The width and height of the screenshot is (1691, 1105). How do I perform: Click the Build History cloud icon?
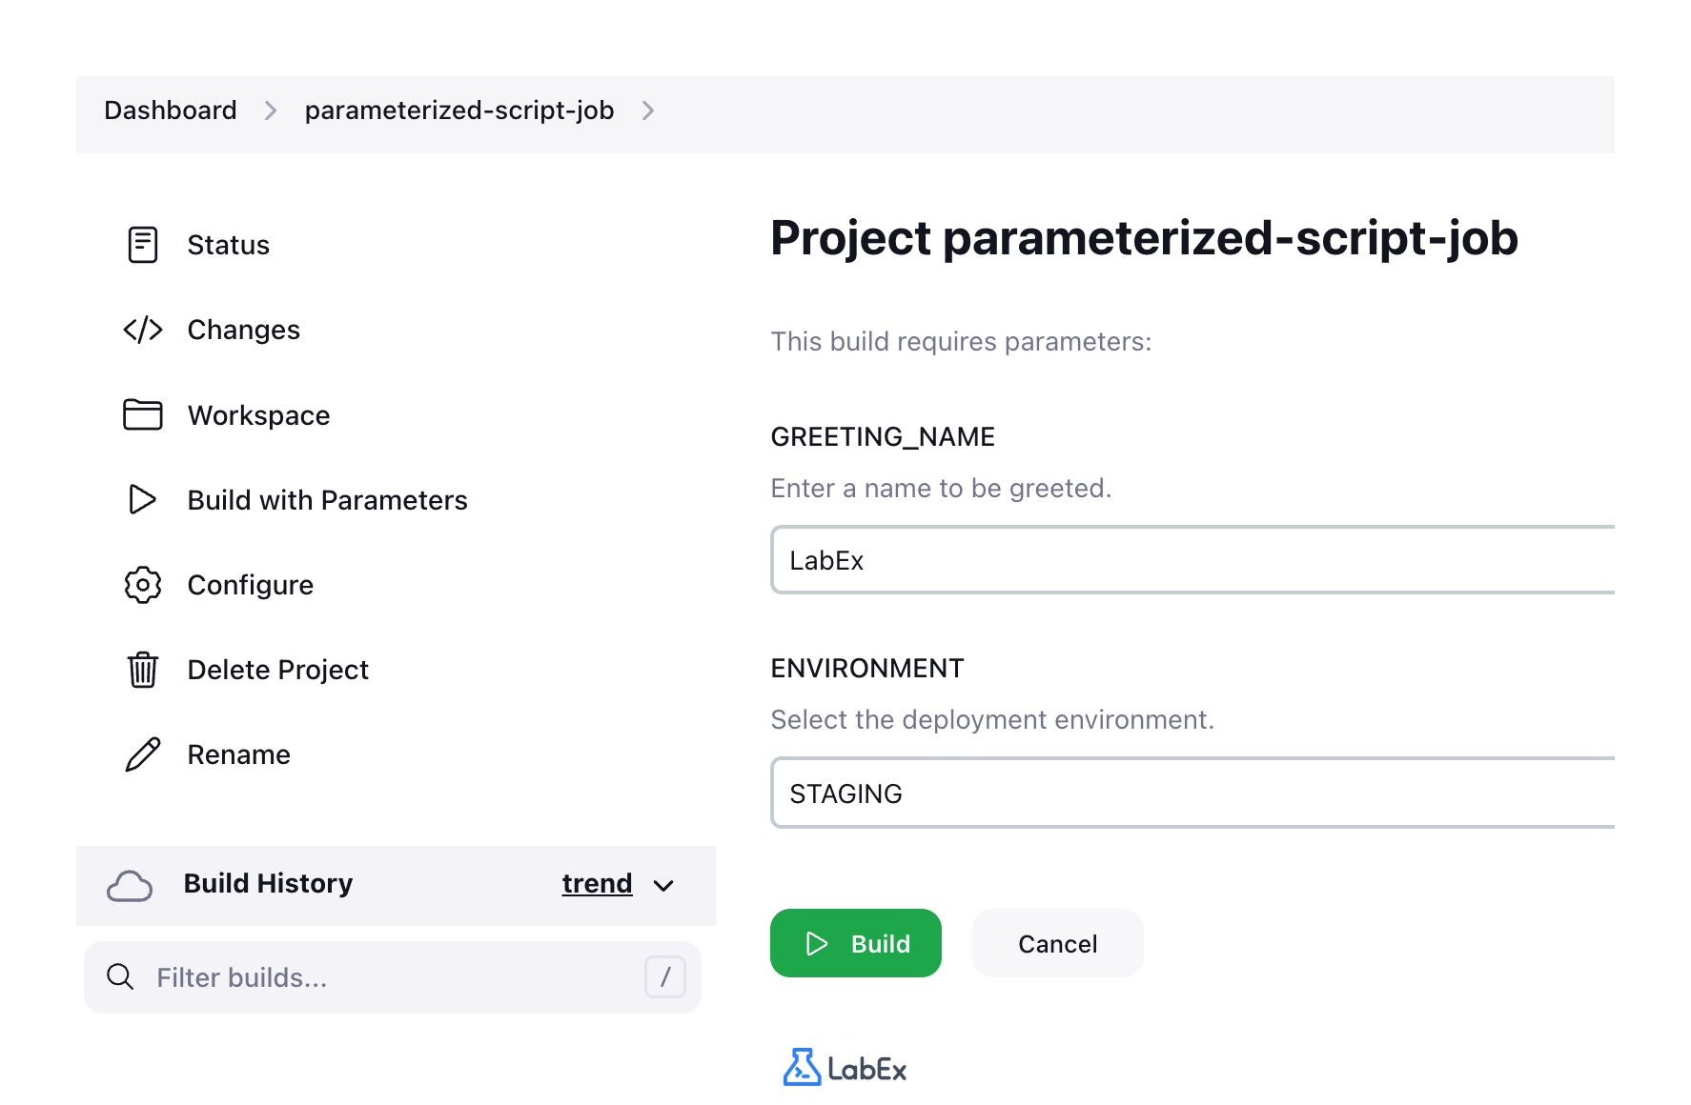click(x=130, y=886)
